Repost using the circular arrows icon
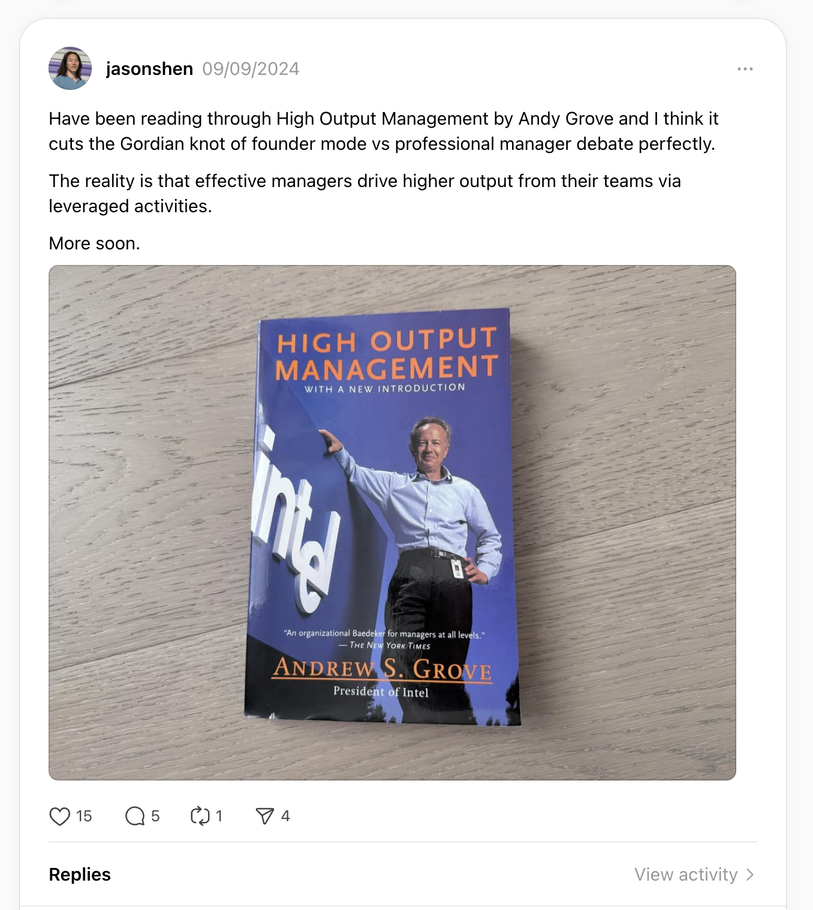 pyautogui.click(x=200, y=816)
